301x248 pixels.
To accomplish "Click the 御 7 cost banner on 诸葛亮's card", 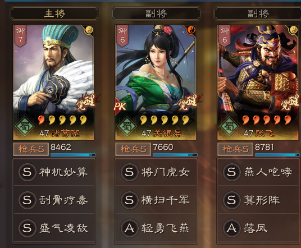I will point(20,36).
